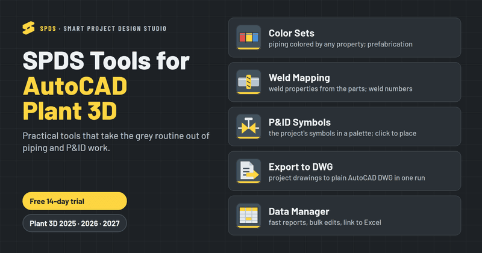Click the Weld Mapping pipe icon
The image size is (482, 253).
click(249, 82)
